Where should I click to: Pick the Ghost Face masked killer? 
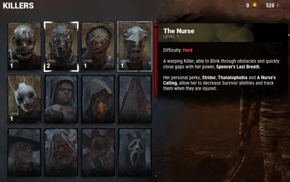pyautogui.click(x=135, y=153)
